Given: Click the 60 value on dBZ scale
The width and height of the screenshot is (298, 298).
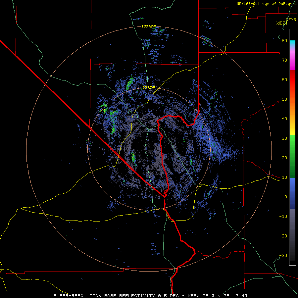Looking at the screenshot, I should [284, 79].
